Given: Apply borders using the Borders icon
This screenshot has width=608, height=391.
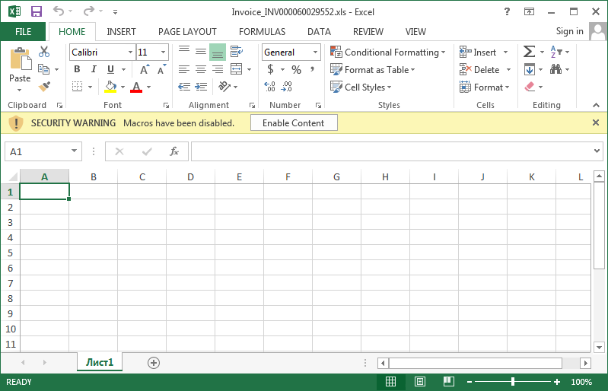Looking at the screenshot, I should (x=78, y=87).
